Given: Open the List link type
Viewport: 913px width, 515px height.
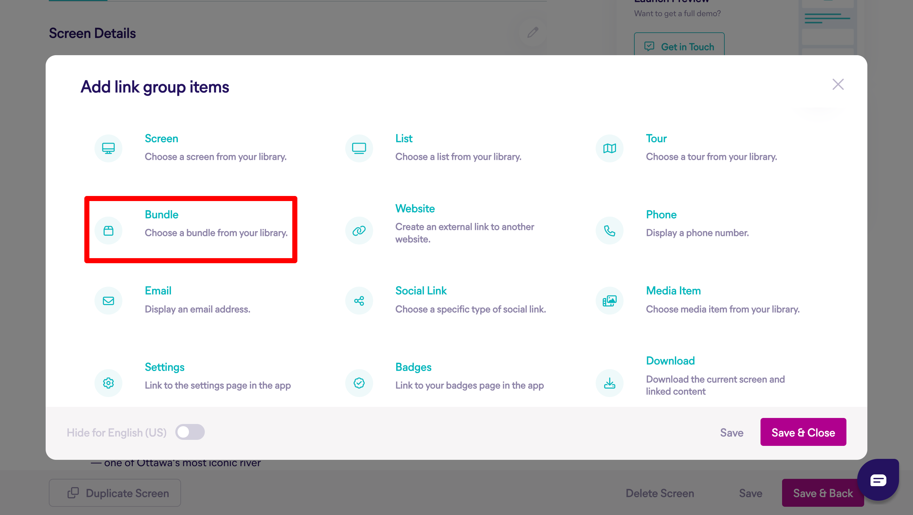Looking at the screenshot, I should (404, 138).
